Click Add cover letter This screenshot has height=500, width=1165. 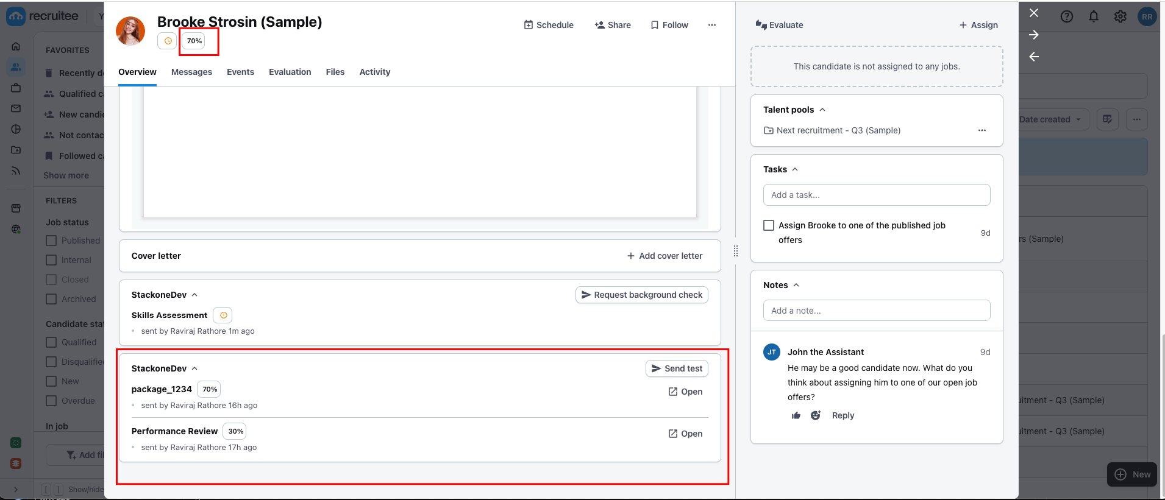[664, 256]
